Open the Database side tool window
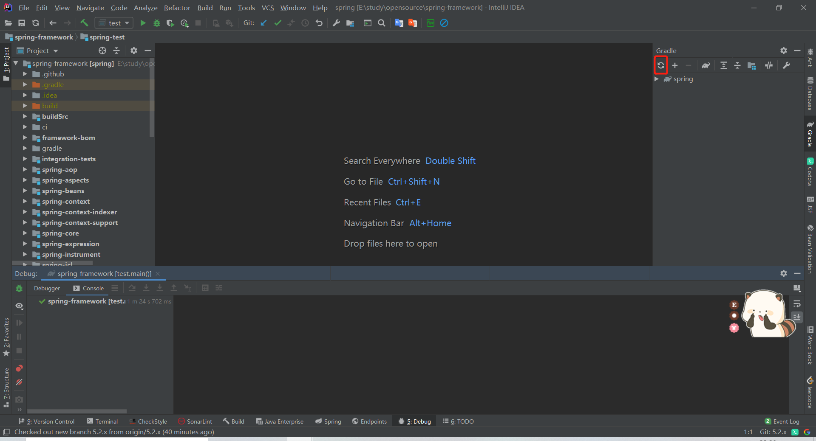Viewport: 816px width, 441px height. point(810,93)
